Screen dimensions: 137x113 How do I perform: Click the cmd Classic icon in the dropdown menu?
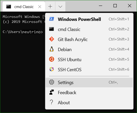click(x=51, y=29)
